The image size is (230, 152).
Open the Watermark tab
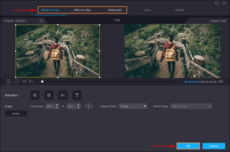(115, 10)
